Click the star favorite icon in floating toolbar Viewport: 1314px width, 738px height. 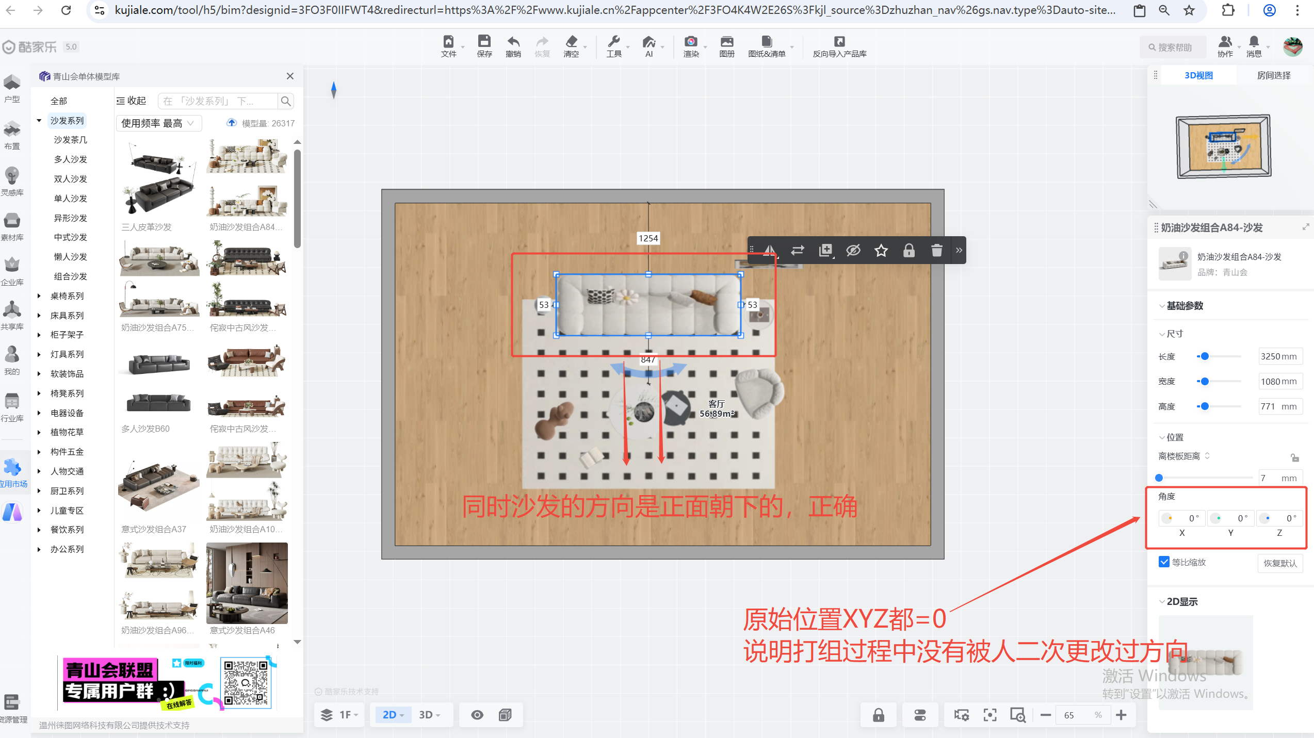(x=881, y=251)
